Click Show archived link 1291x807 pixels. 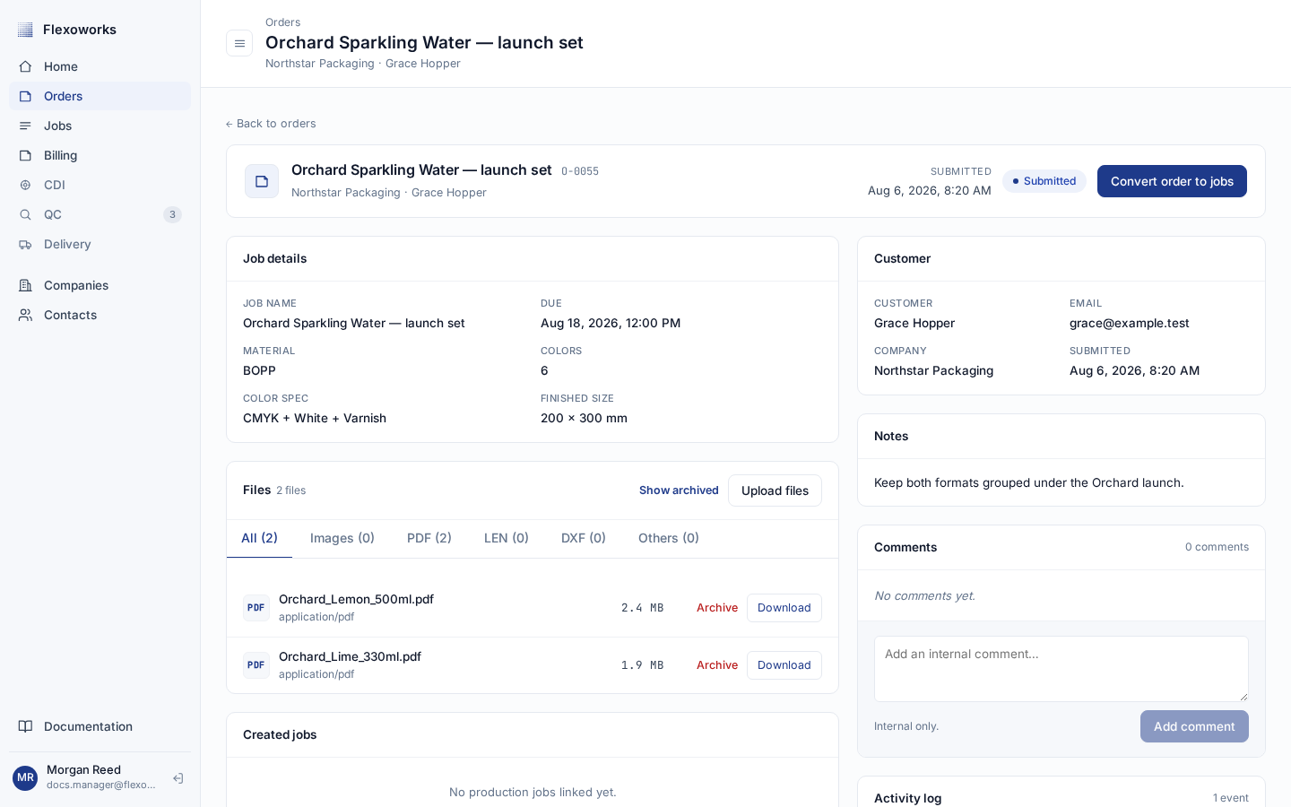click(x=679, y=490)
